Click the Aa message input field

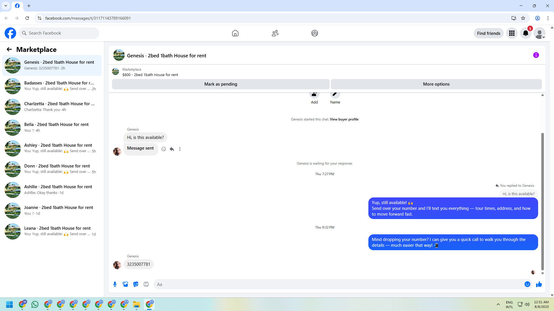click(338, 284)
